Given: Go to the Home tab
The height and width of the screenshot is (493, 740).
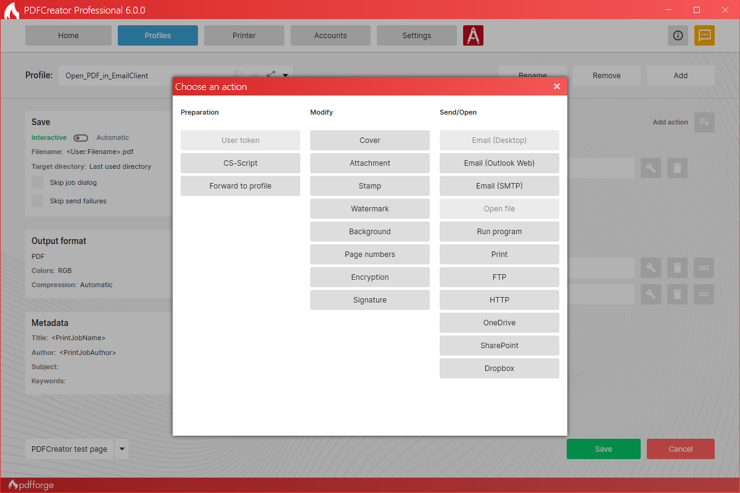Looking at the screenshot, I should click(x=68, y=35).
